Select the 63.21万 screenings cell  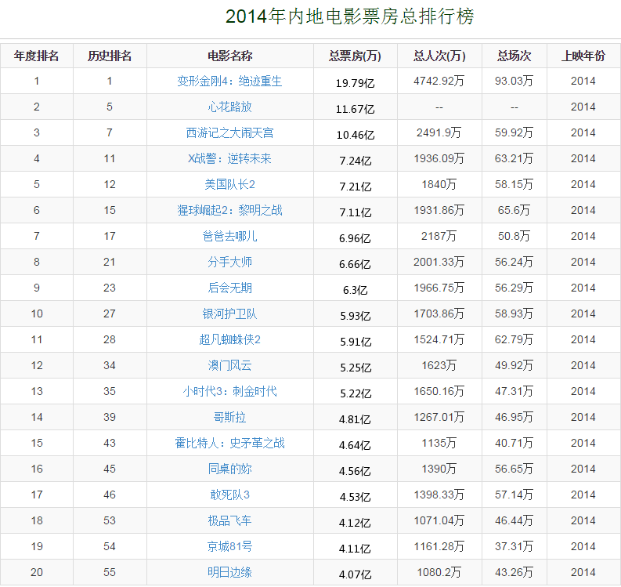coord(514,158)
